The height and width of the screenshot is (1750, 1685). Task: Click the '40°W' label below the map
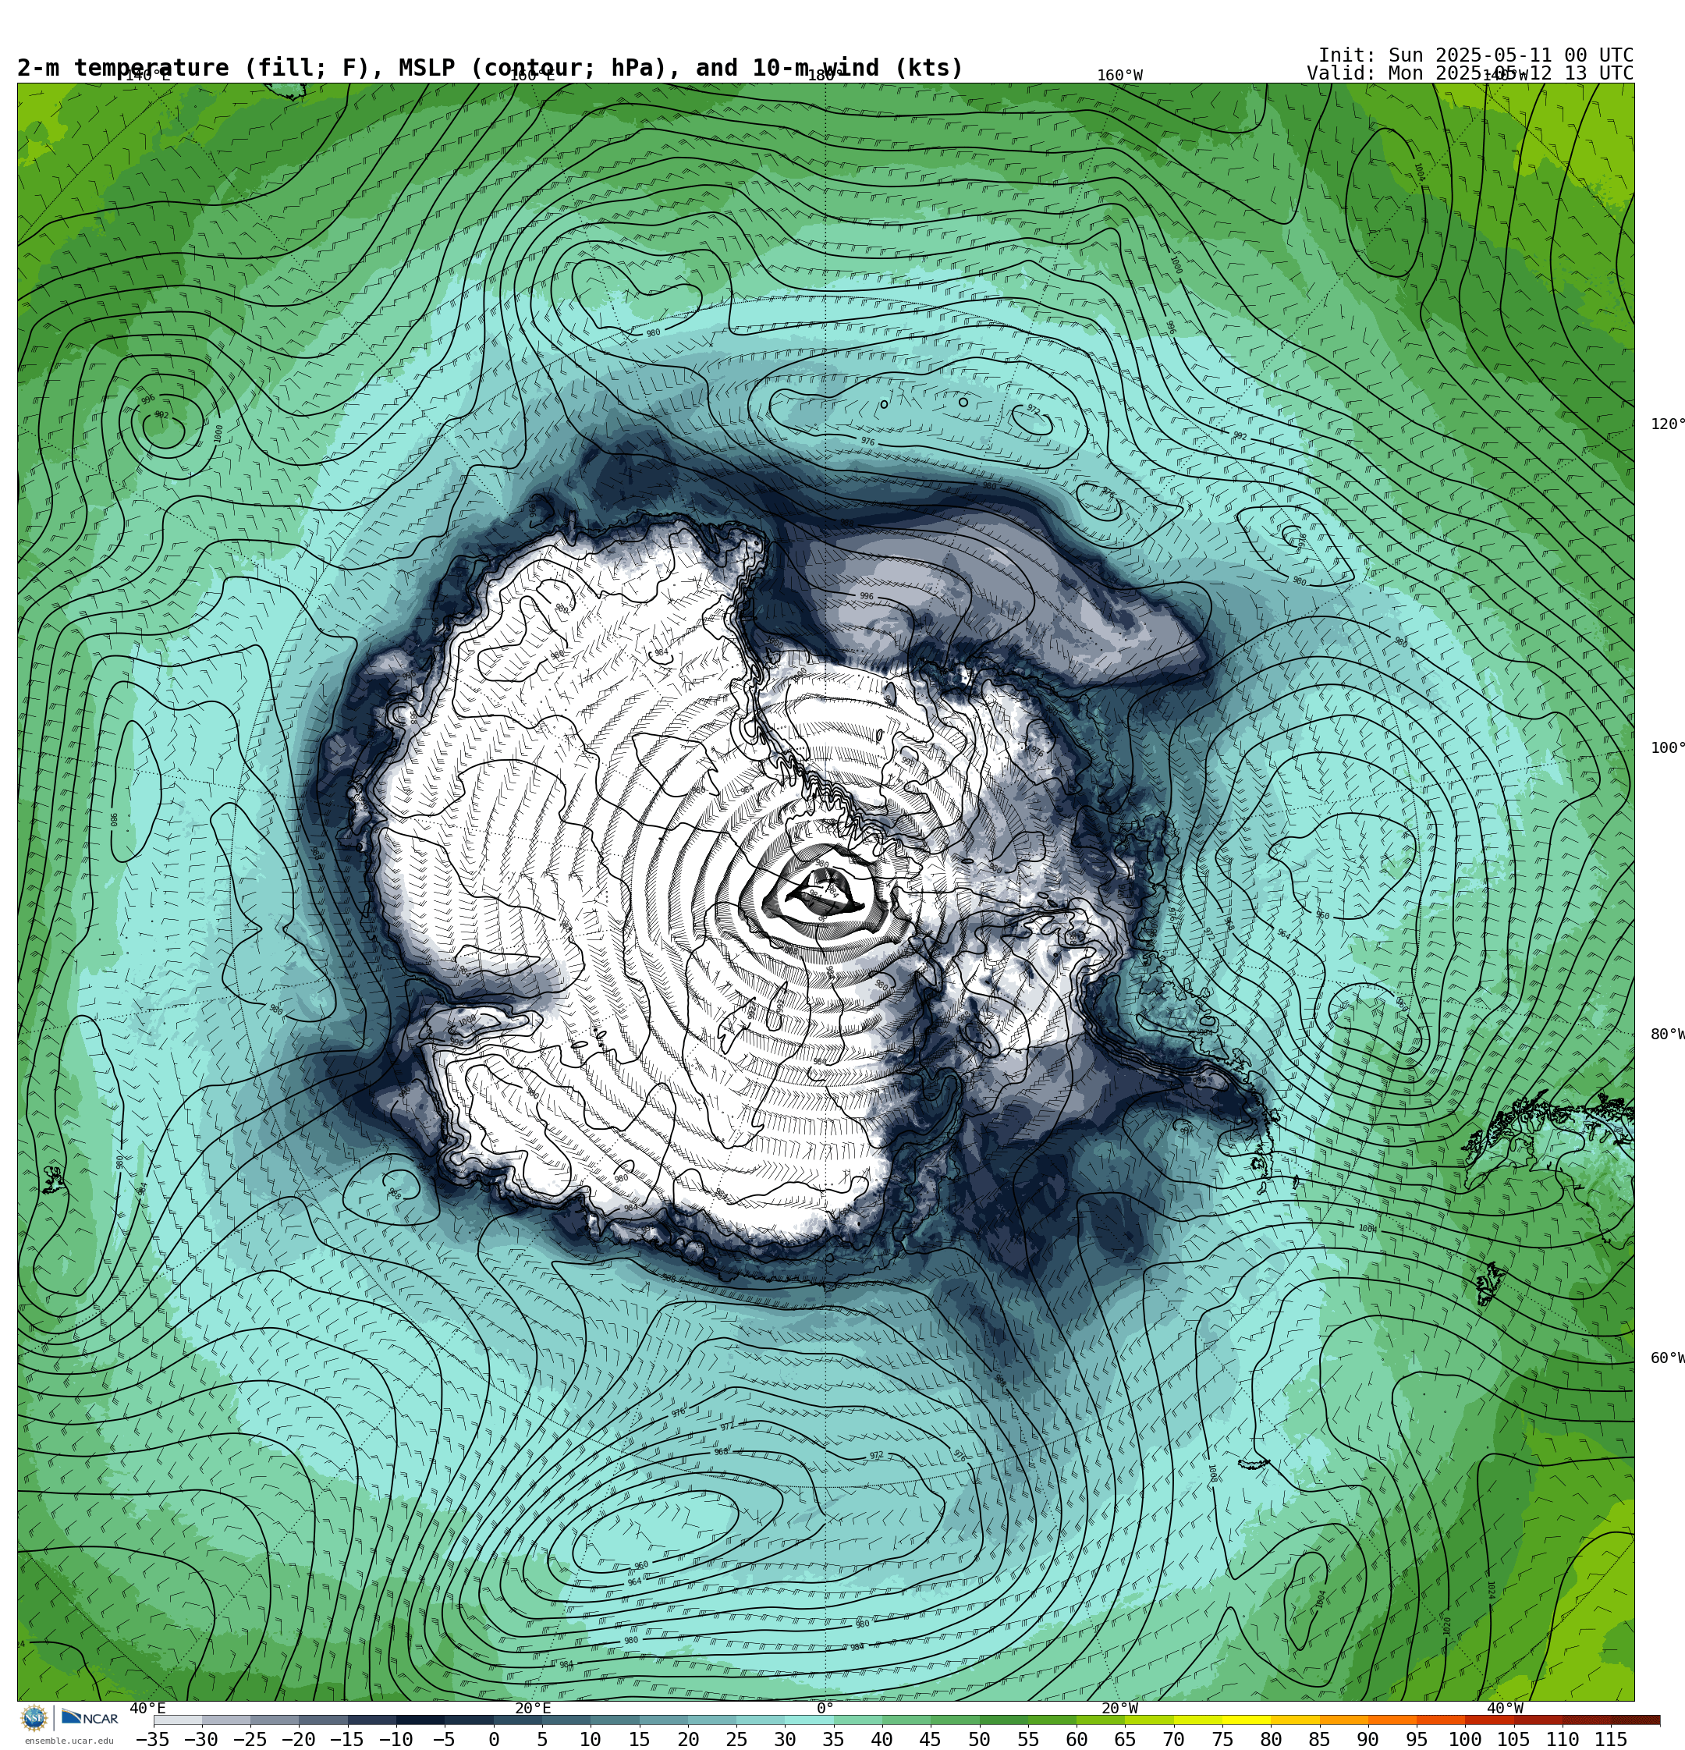pyautogui.click(x=1505, y=1708)
